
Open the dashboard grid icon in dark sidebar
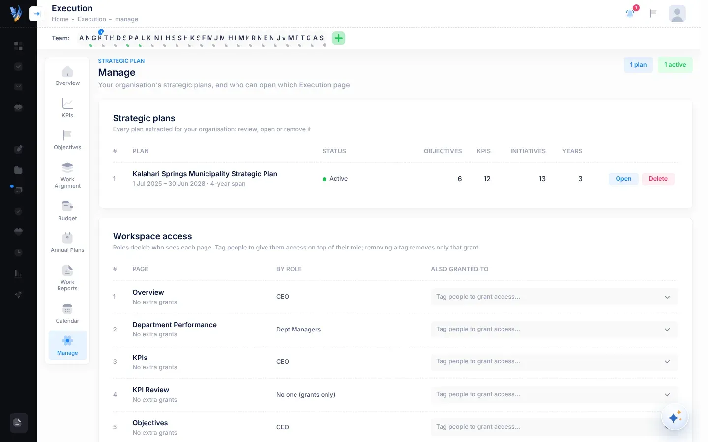click(x=18, y=46)
